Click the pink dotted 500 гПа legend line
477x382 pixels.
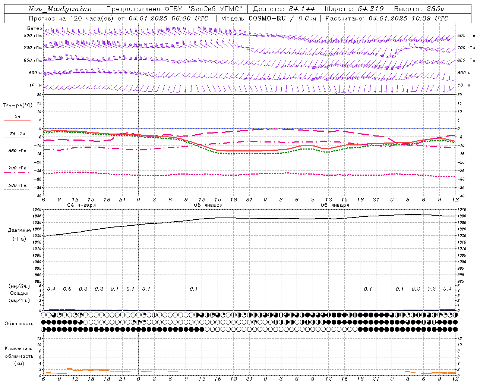click(x=16, y=190)
